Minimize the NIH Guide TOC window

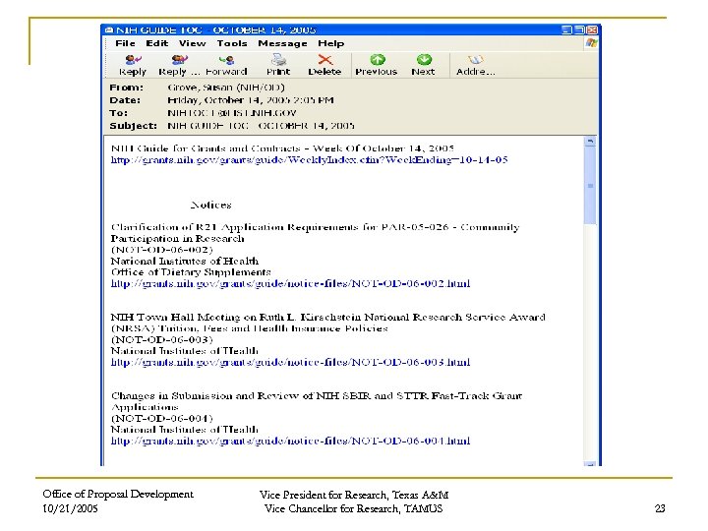coord(566,29)
